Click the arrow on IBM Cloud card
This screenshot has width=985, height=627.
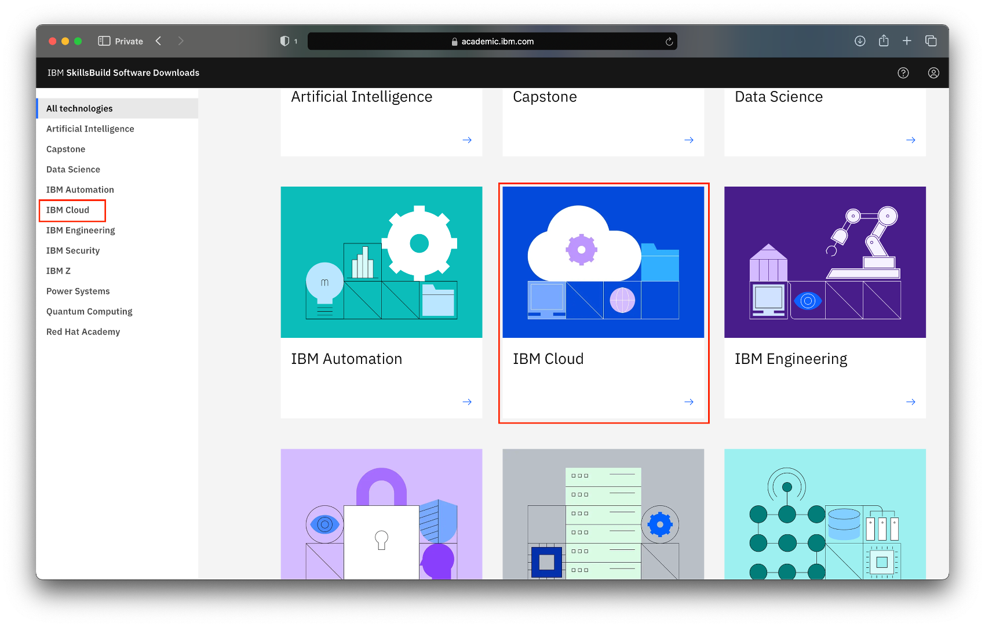pyautogui.click(x=689, y=402)
